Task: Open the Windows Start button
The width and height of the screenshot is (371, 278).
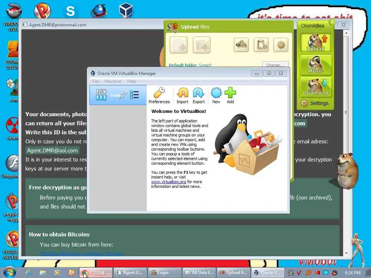Action: 9,272
